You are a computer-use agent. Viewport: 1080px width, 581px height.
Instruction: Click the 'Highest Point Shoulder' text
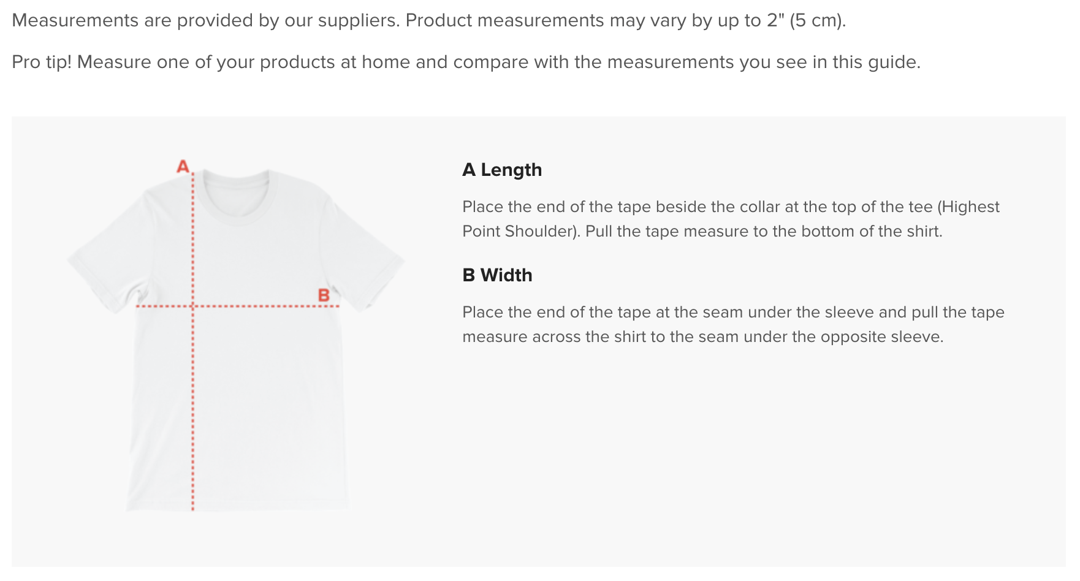coord(731,219)
